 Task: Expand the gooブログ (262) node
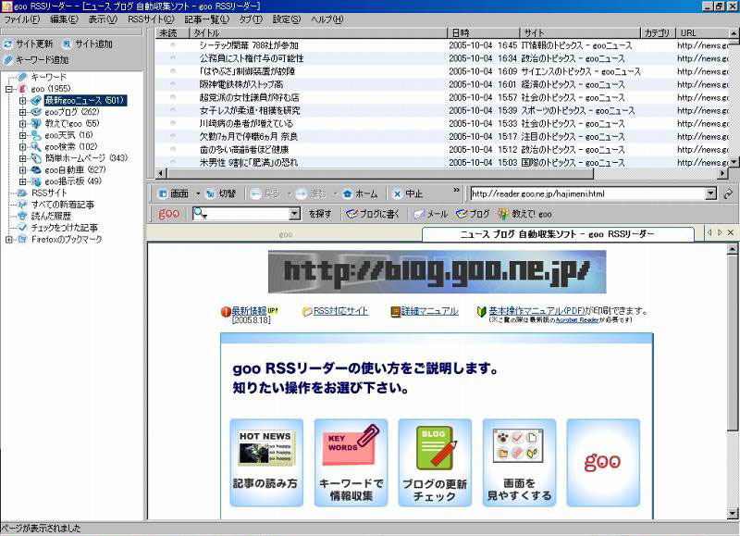[22, 112]
